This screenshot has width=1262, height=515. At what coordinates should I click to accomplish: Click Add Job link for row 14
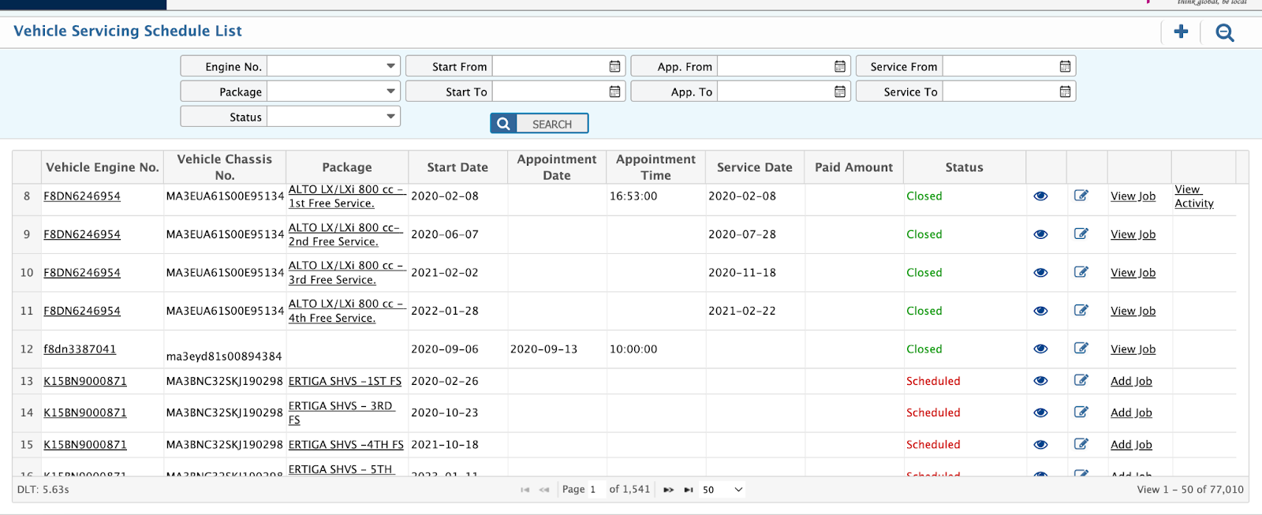(x=1131, y=412)
